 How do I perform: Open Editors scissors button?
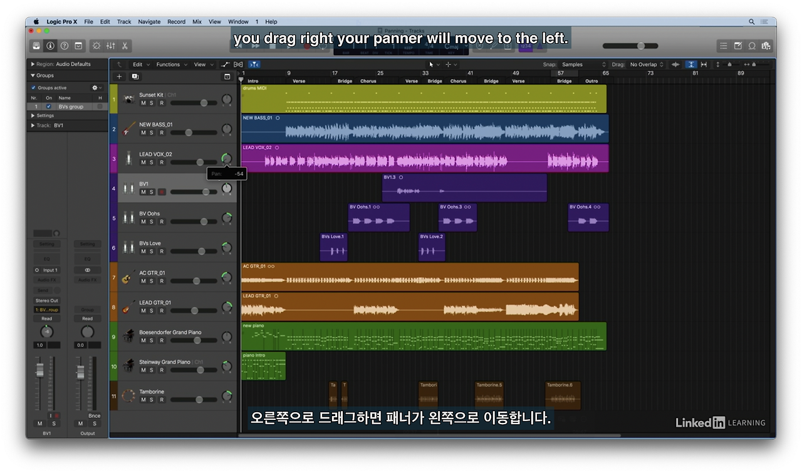[x=125, y=46]
